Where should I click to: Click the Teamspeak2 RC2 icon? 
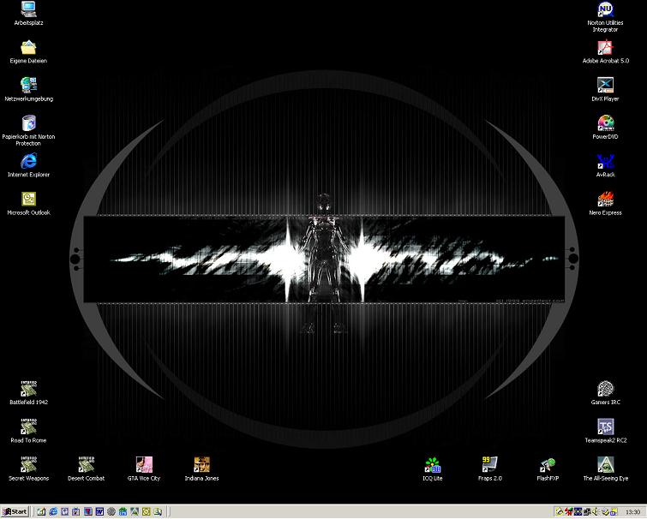(605, 427)
